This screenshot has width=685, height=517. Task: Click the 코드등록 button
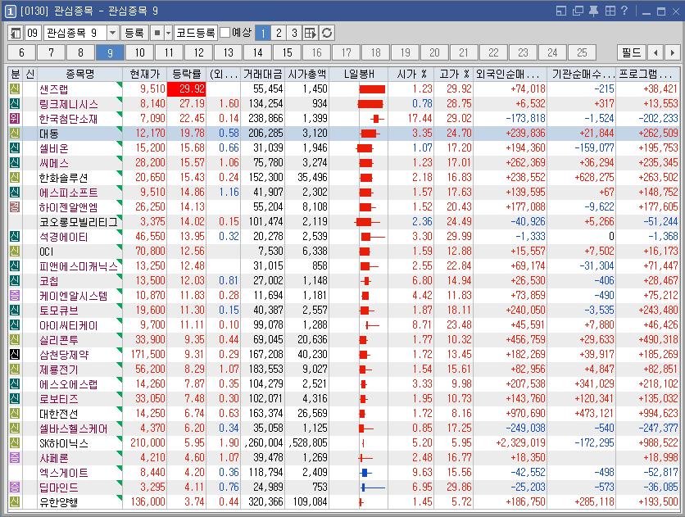click(195, 34)
